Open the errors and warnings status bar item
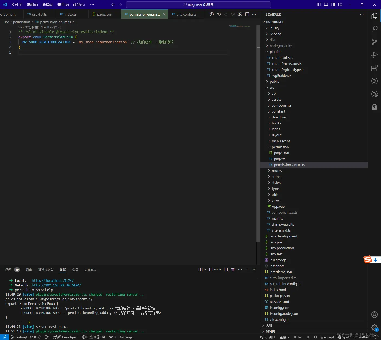Screen dimensions: 381x340 pyautogui.click(x=93, y=337)
